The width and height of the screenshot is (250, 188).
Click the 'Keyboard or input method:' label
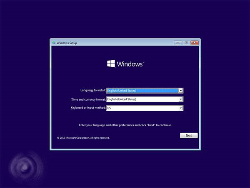(x=88, y=108)
